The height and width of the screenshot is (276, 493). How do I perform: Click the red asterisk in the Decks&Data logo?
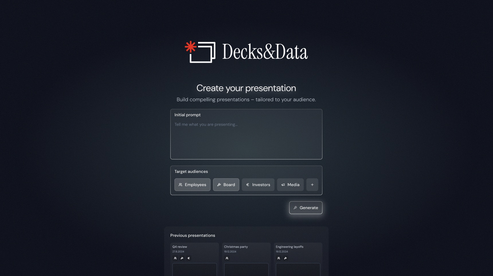click(190, 46)
